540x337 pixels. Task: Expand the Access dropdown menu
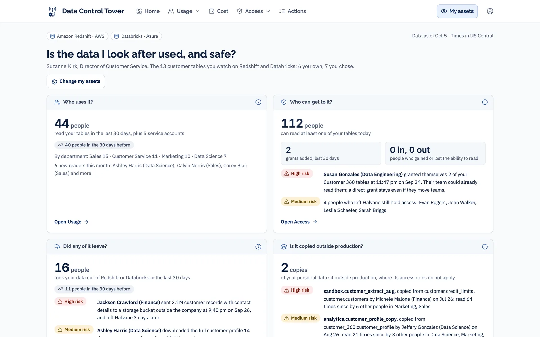coord(253,11)
